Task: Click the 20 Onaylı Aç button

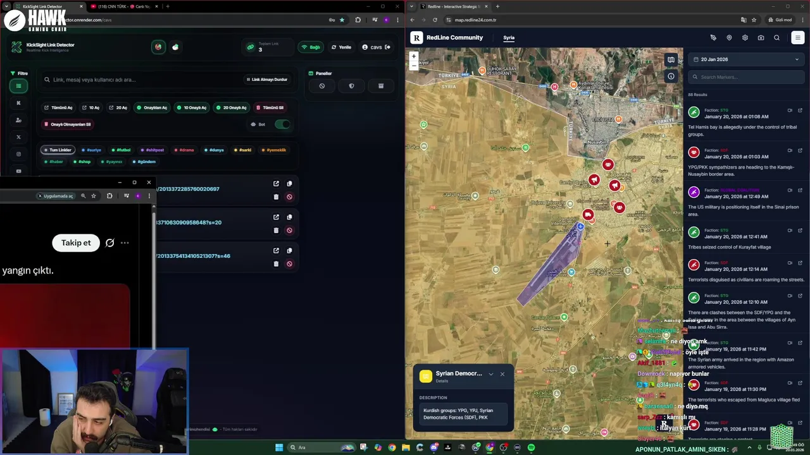Action: [230, 107]
